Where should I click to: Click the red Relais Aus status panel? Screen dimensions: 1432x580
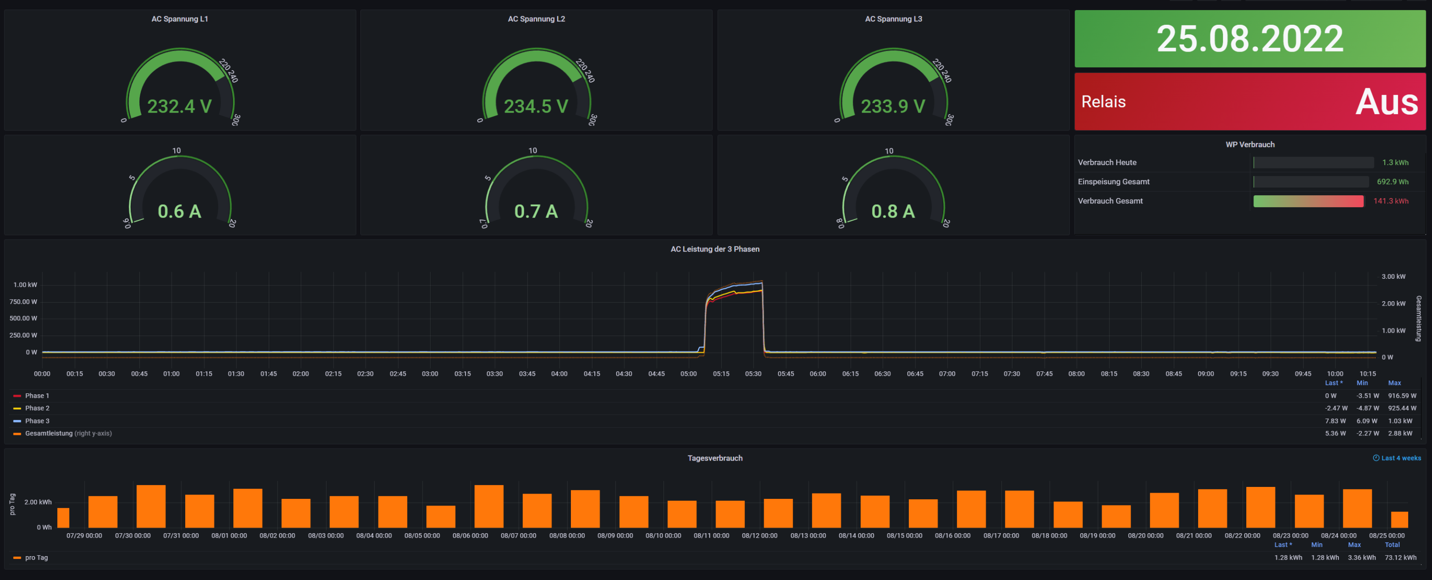tap(1250, 102)
